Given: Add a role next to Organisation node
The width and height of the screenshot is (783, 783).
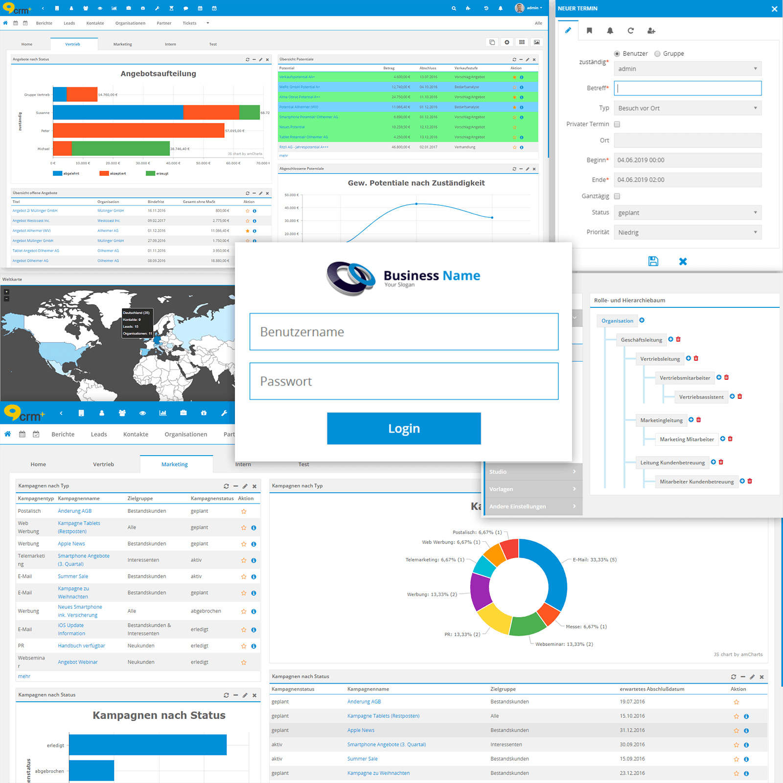Looking at the screenshot, I should pos(642,320).
